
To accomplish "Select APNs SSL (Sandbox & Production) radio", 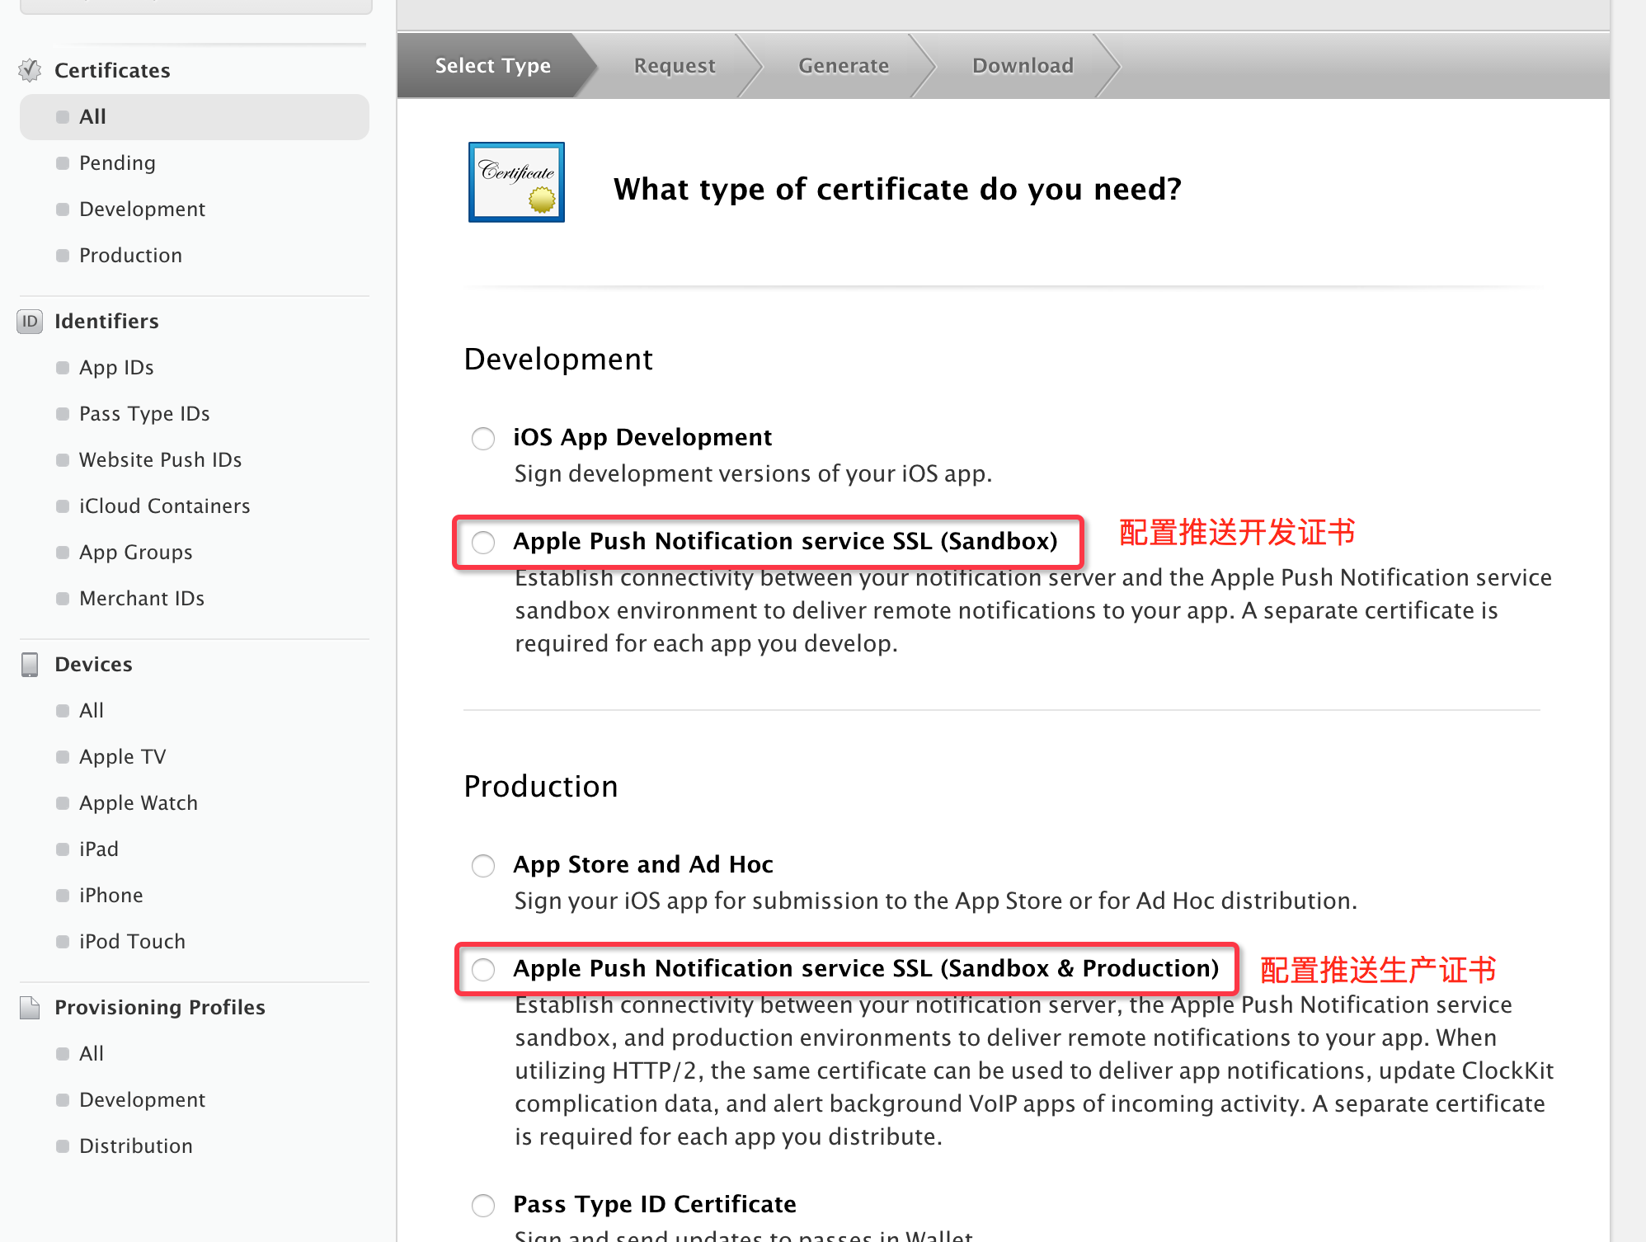I will coord(483,970).
